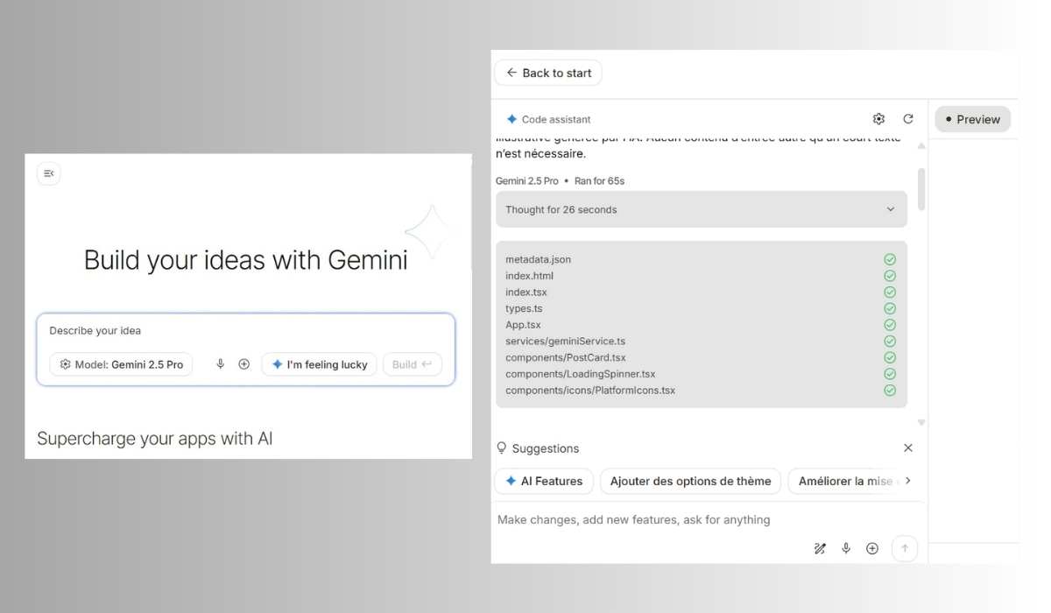Expand the Thought for 26 seconds section

(x=701, y=209)
